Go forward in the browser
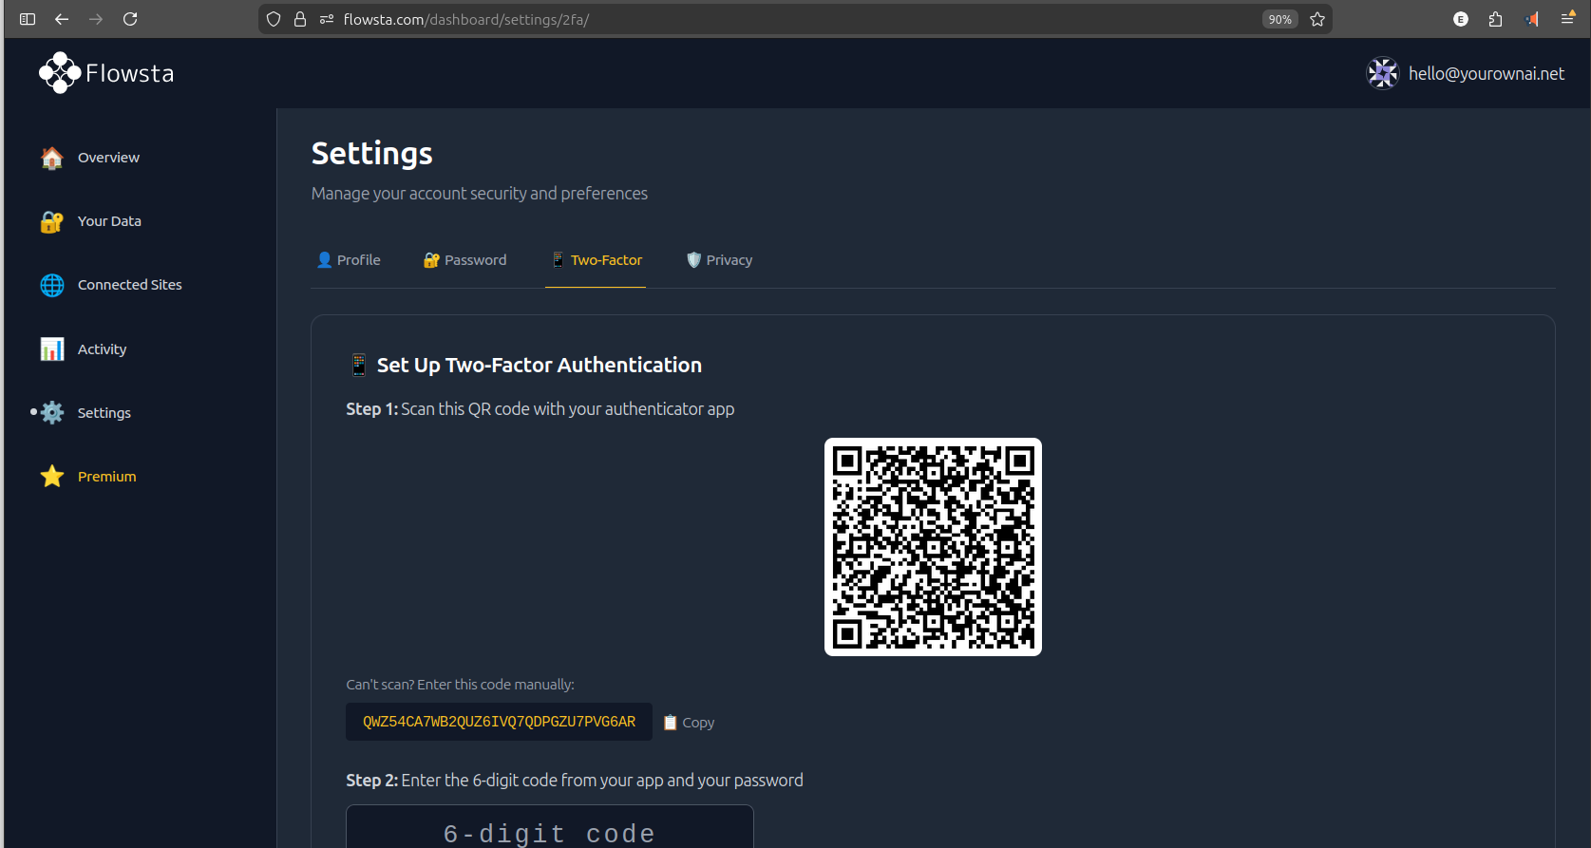 (x=96, y=19)
